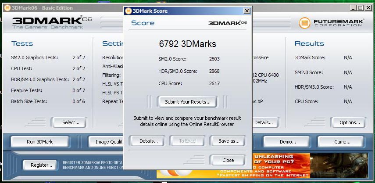Image resolution: width=375 pixels, height=183 pixels.
Task: Maximize the 3DMark06 main window
Action: [361, 8]
